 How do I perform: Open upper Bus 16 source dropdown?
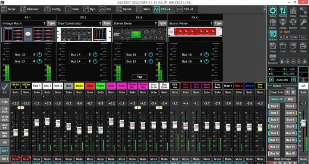click(192, 55)
